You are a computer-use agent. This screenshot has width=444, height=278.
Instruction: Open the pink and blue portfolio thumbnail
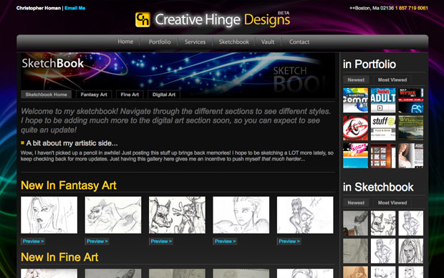tap(355, 156)
